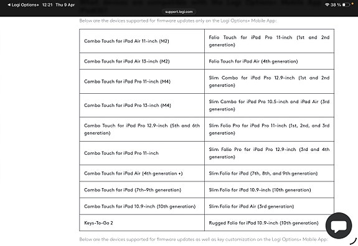Select Slim Folio Pro for iPad Pro 12.9-inch cell
358x246 pixels.
click(270, 153)
